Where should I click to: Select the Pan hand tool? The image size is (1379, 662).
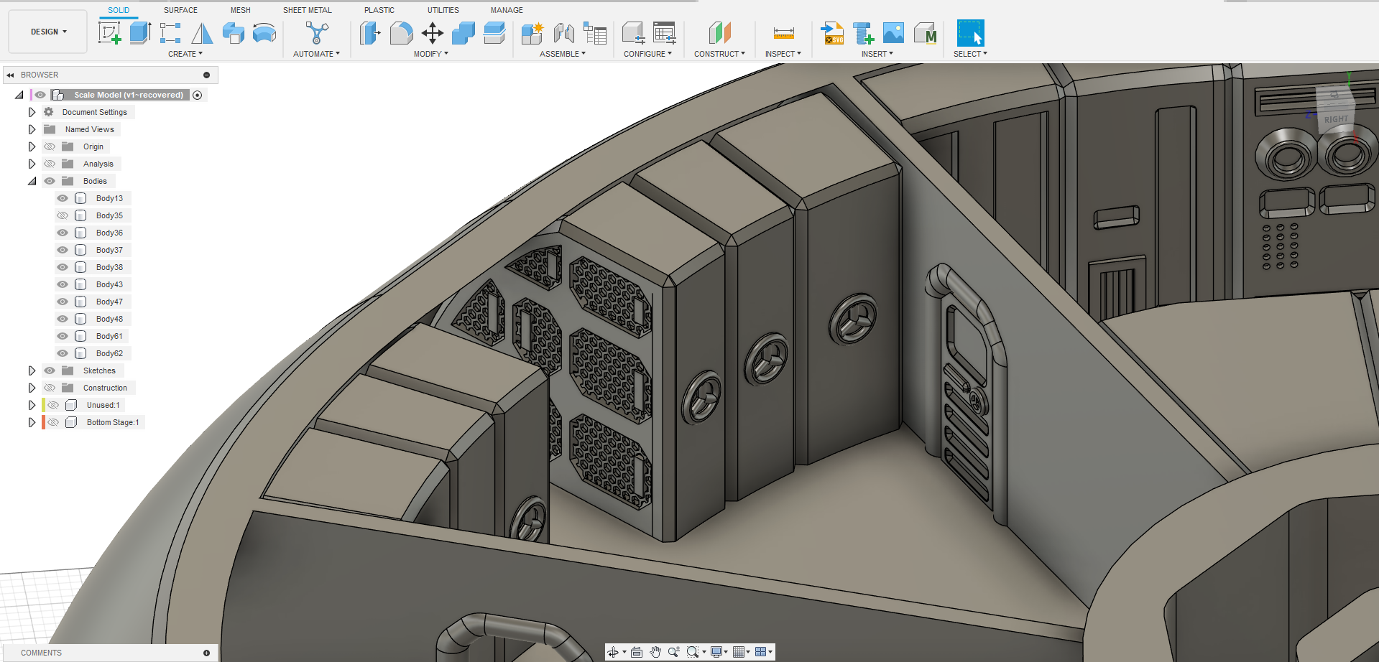(x=655, y=652)
